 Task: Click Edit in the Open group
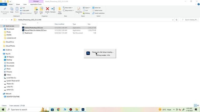[85, 10]
